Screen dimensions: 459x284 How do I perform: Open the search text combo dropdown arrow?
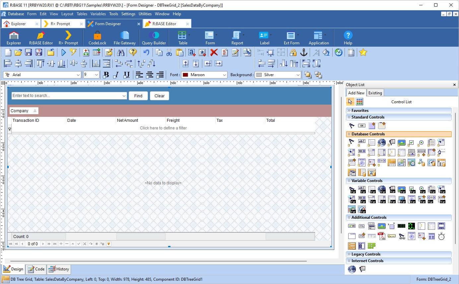pyautogui.click(x=124, y=96)
